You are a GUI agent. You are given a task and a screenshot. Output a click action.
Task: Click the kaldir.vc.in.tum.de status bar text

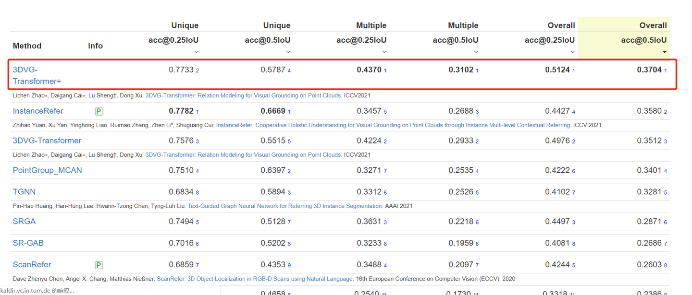pyautogui.click(x=37, y=291)
